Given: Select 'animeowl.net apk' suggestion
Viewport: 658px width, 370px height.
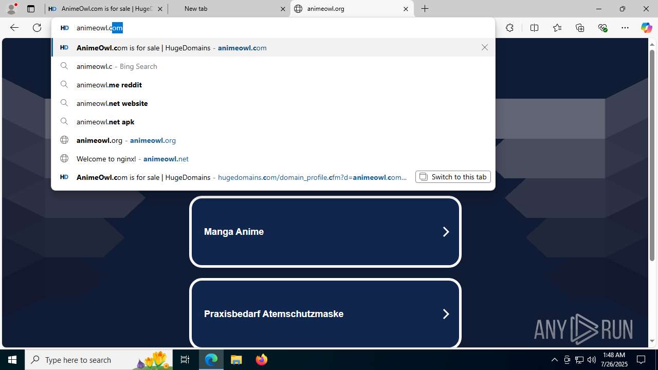Looking at the screenshot, I should pos(273,122).
